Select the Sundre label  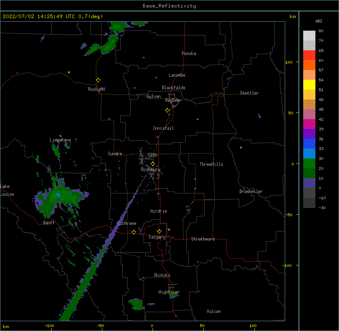point(115,154)
